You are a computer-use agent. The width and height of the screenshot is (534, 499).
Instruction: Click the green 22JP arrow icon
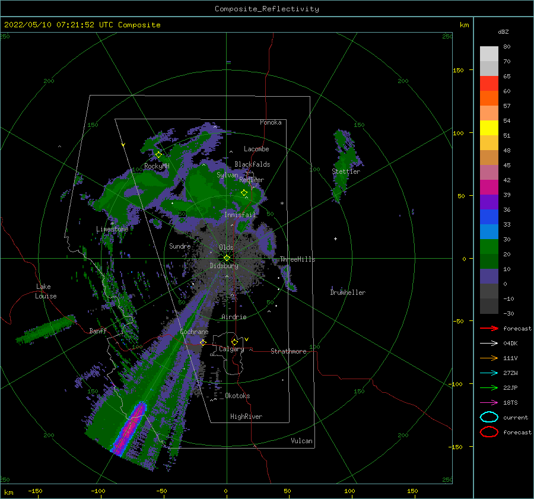489,387
